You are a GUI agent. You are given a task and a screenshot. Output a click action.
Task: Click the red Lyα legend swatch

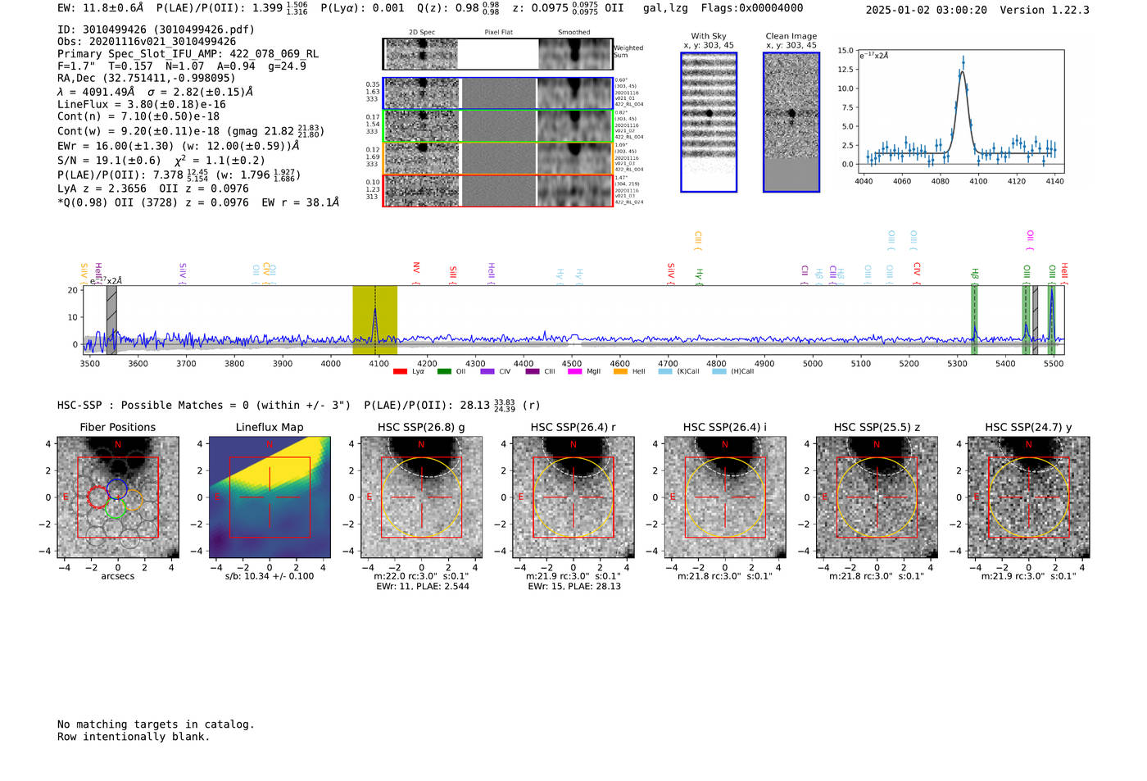[x=400, y=371]
